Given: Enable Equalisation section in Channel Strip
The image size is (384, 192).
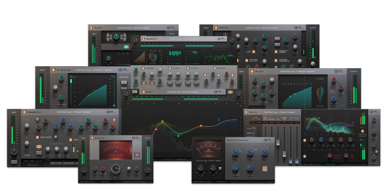Looking at the screenshot, I should point(37,137).
